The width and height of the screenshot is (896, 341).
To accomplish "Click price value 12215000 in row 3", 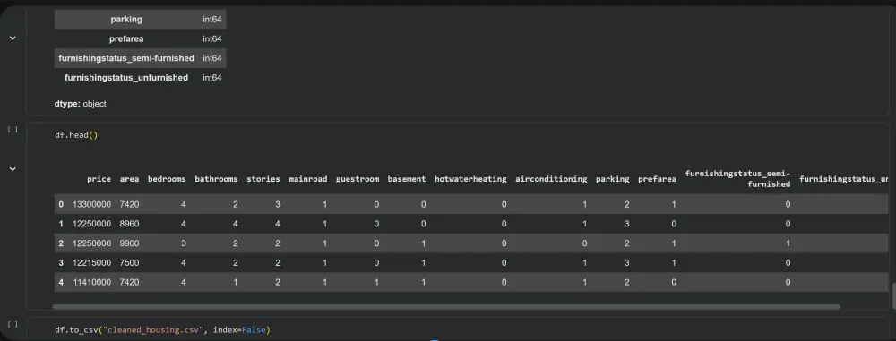I will 92,263.
